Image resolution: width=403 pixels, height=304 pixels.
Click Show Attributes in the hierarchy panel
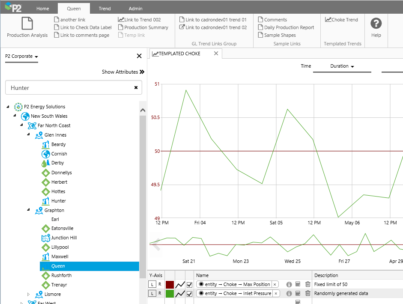(123, 72)
